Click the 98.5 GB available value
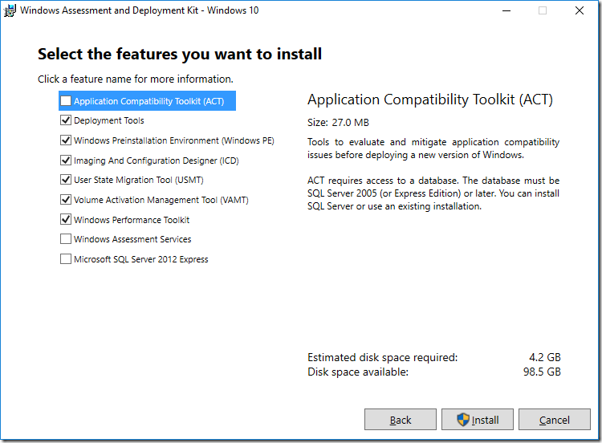Viewport: 602px width, 443px height. 542,372
